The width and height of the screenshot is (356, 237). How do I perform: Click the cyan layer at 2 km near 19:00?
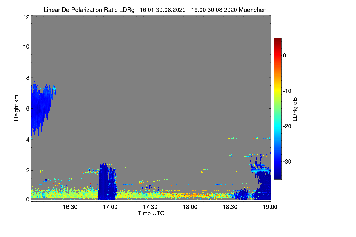[261, 171]
